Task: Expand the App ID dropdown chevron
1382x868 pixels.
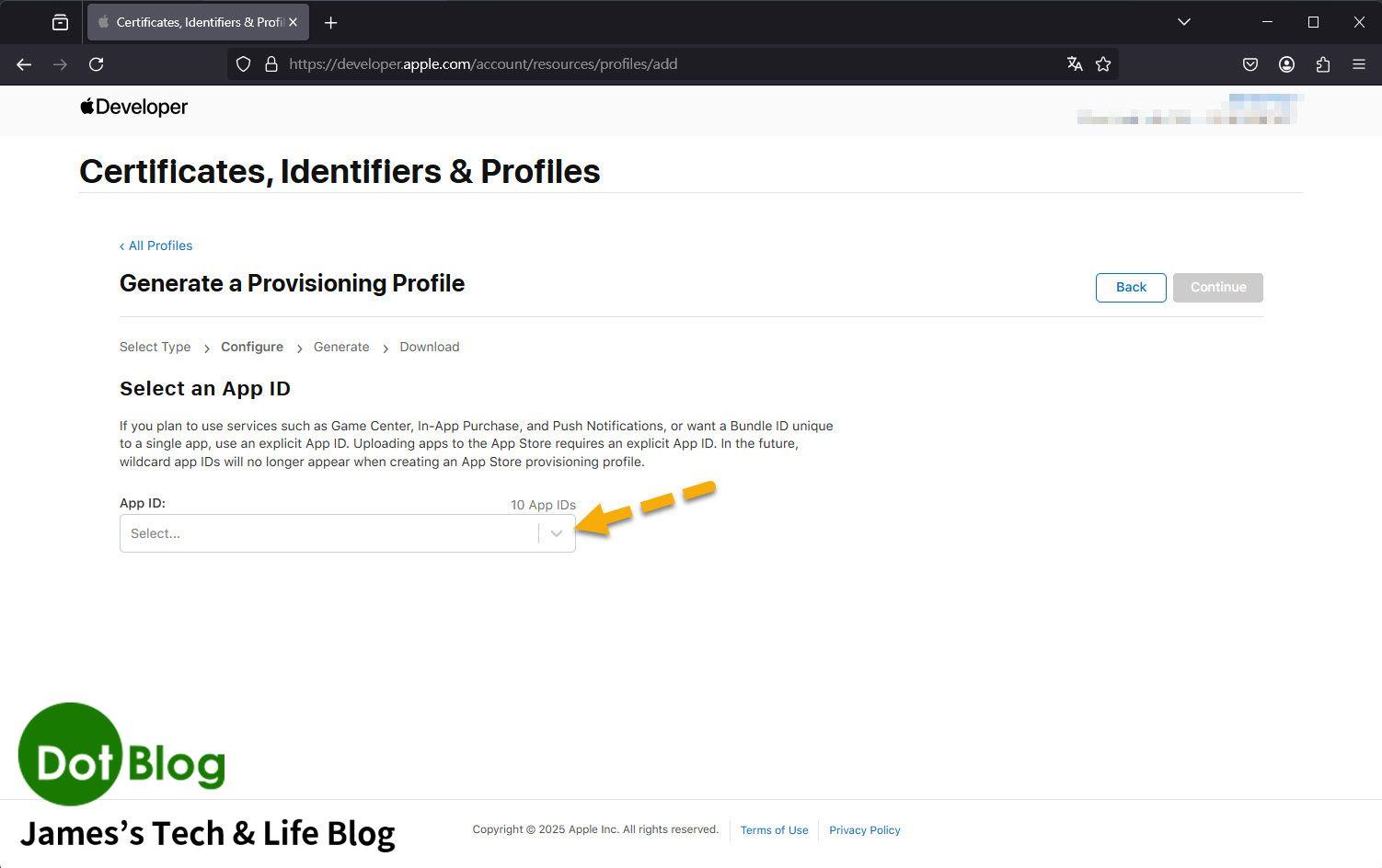Action: click(557, 533)
